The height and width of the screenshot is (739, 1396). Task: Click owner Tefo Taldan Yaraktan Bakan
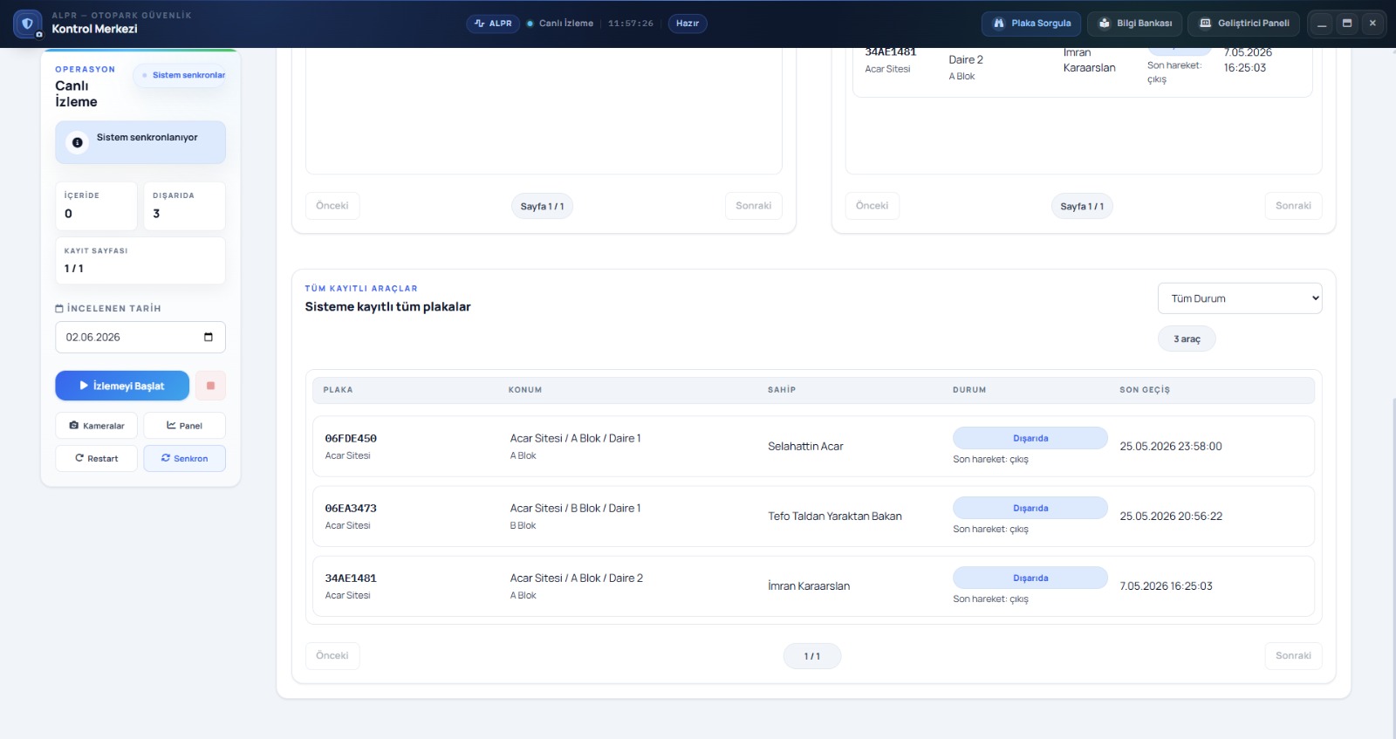[x=835, y=516]
